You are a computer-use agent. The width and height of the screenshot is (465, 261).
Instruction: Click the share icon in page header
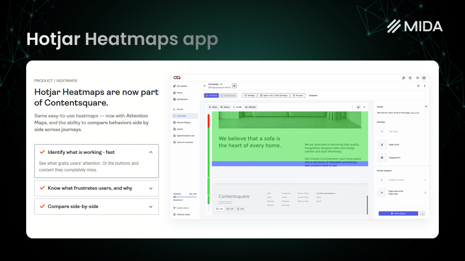click(418, 86)
